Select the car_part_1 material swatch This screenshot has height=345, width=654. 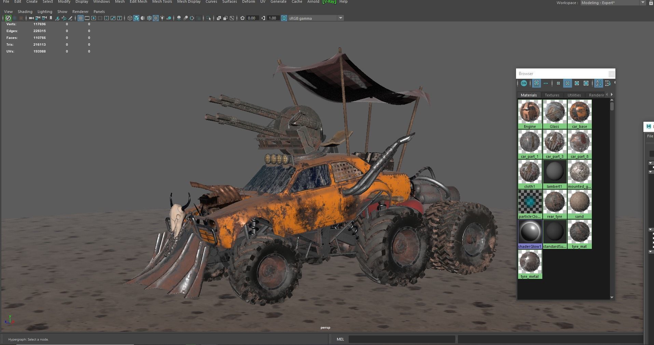pos(530,144)
